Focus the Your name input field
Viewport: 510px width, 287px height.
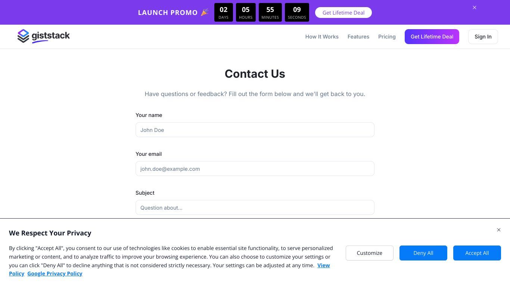[255, 130]
